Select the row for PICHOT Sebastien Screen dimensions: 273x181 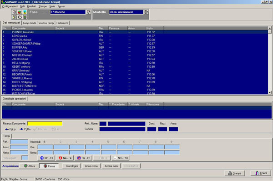click(135, 90)
